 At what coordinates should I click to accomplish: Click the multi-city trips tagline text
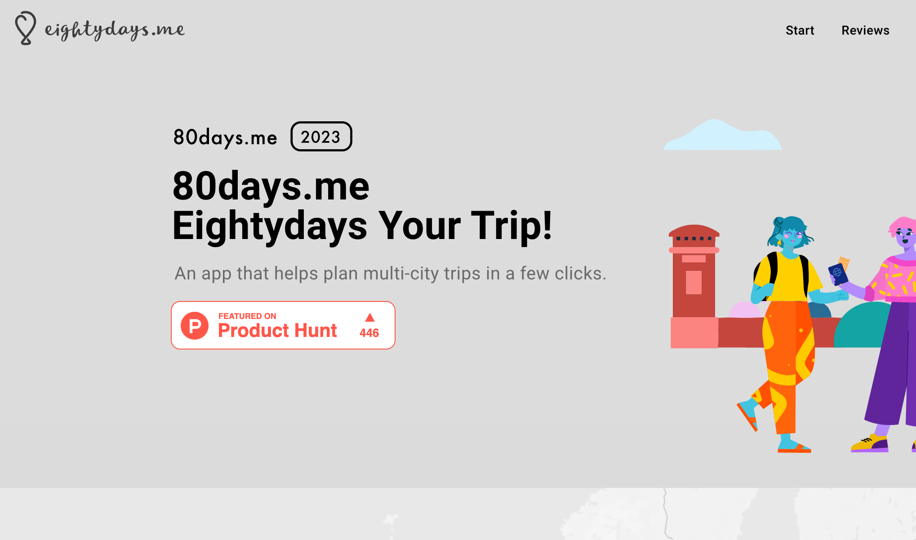pos(391,273)
